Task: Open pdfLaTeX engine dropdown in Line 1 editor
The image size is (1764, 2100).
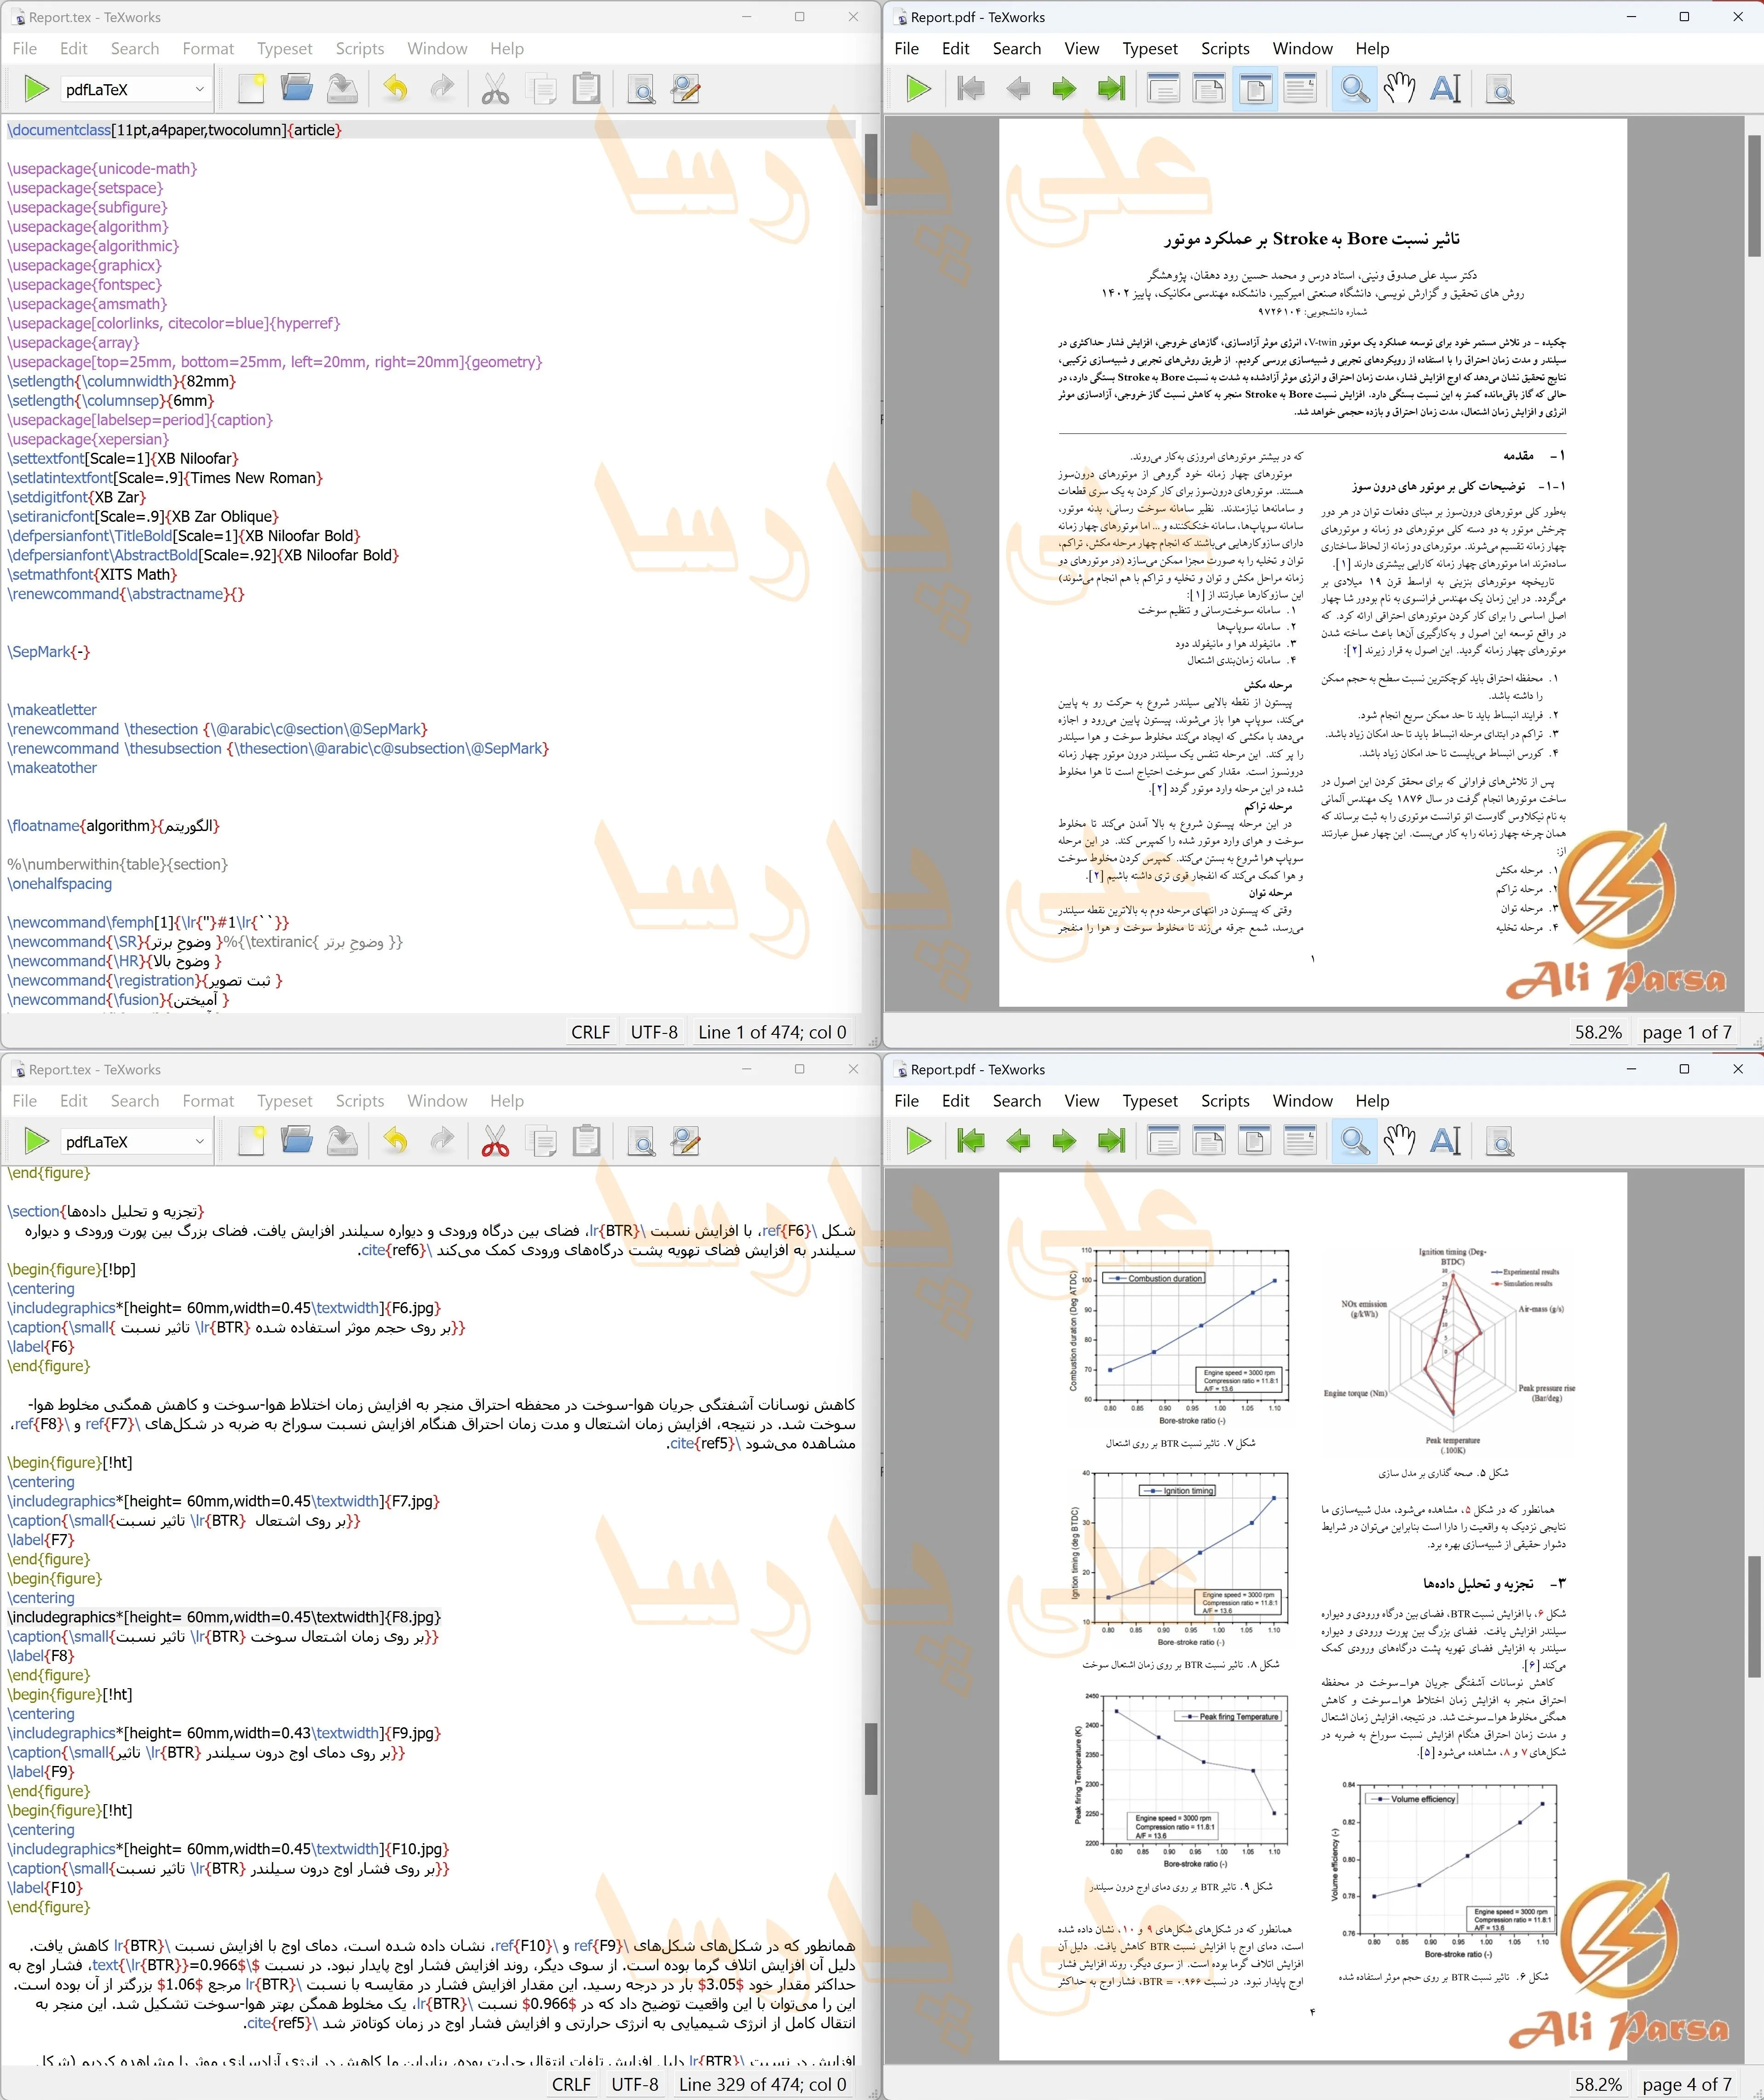Action: tap(135, 89)
